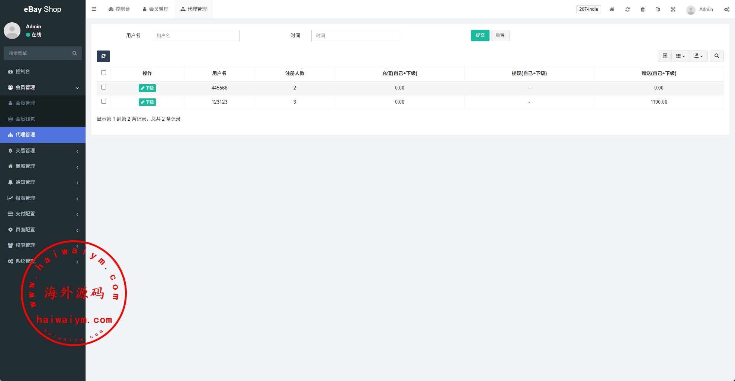Click the table search magnifier icon

(x=716, y=56)
